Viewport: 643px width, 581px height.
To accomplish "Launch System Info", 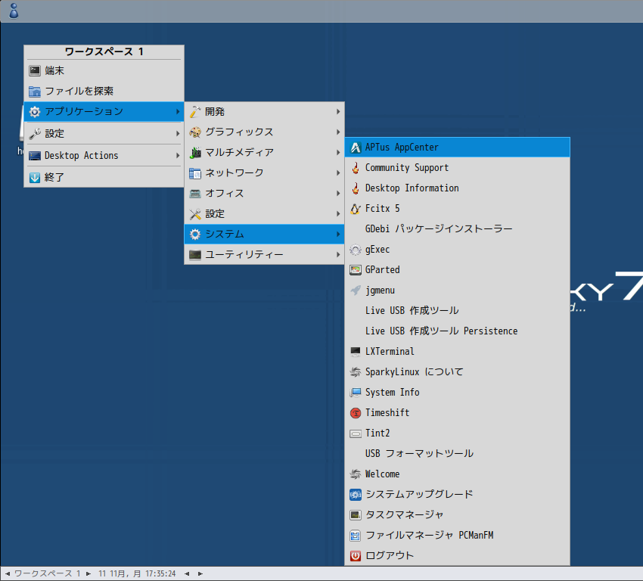I will click(457, 393).
